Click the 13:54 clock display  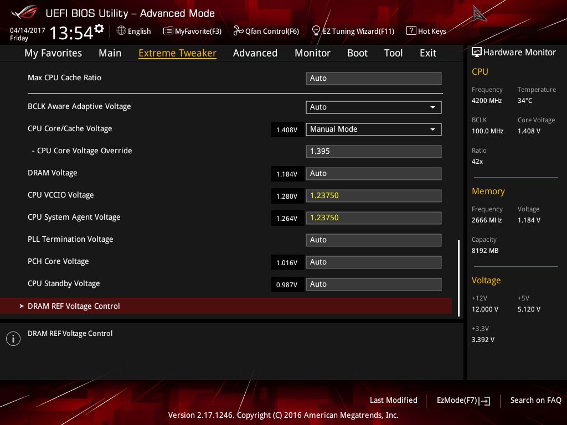click(x=71, y=33)
